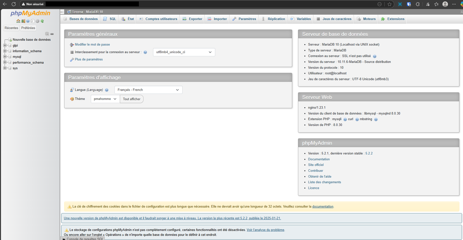Collapse all tree nodes using minus icon
Viewport: 463px width, 240px height.
point(47,34)
